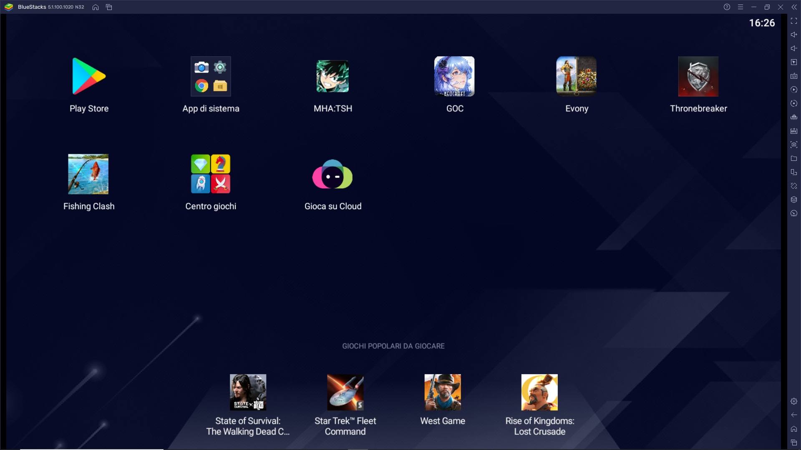Launch the Evony game
This screenshot has height=450, width=801.
(x=576, y=77)
